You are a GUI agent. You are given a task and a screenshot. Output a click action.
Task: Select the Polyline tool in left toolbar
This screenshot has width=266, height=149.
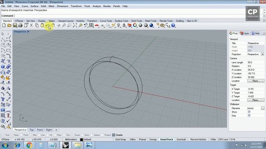pos(3,40)
